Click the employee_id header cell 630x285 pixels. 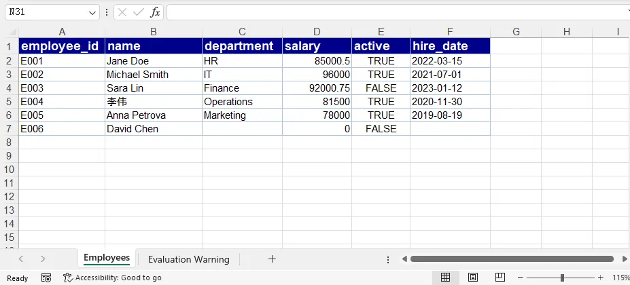click(62, 46)
